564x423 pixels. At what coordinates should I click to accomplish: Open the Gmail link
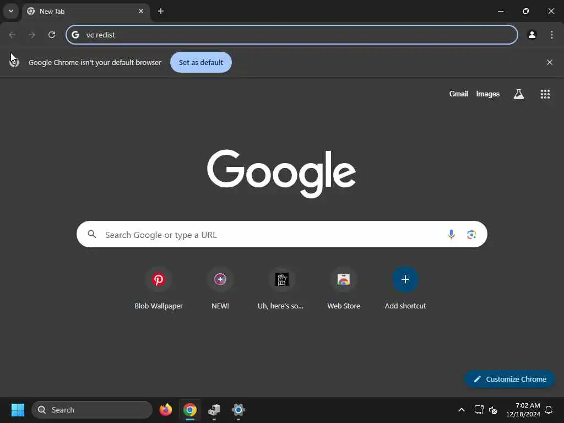[x=458, y=94]
